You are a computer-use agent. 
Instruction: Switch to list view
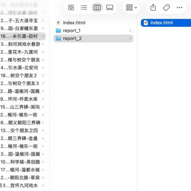coord(84,7)
